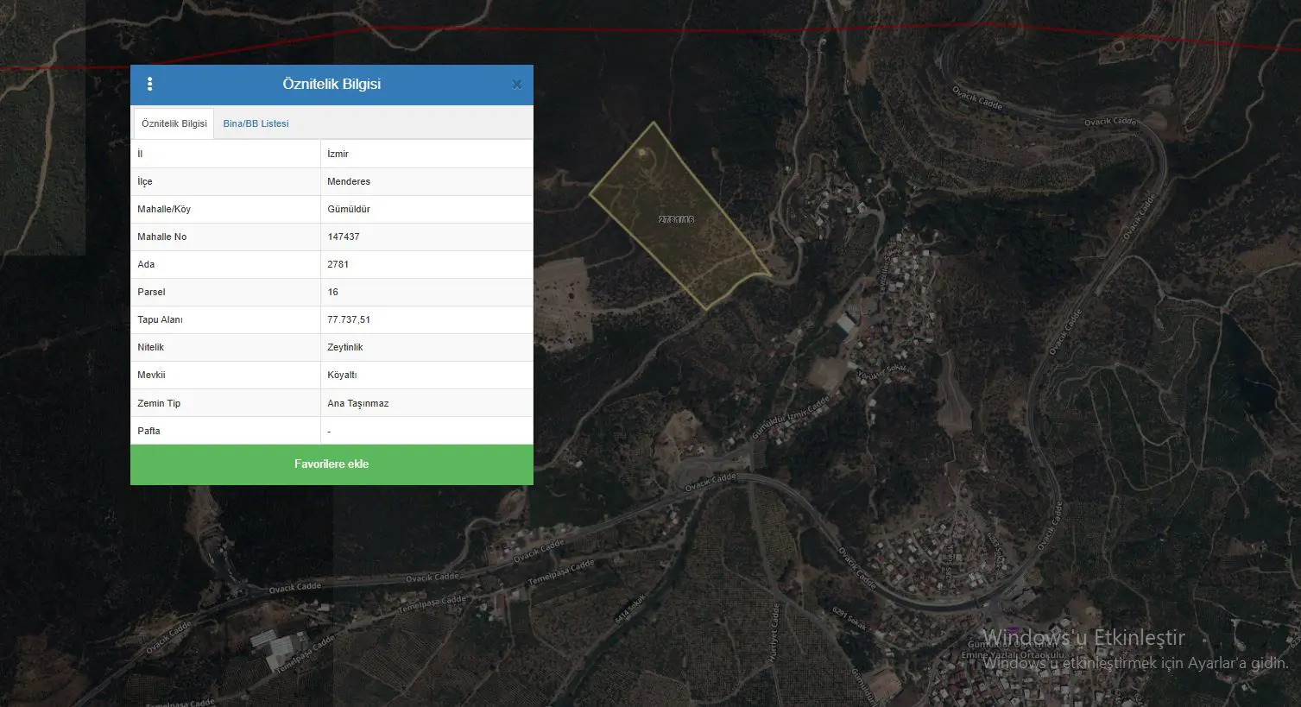Click the Zemin Tip row label
1301x707 pixels.
[x=159, y=403]
